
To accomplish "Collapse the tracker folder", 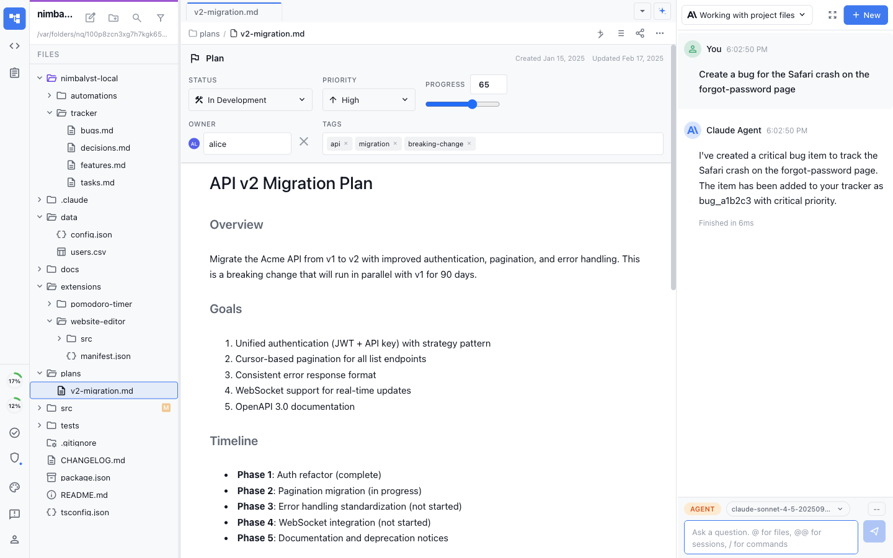I will 50,113.
